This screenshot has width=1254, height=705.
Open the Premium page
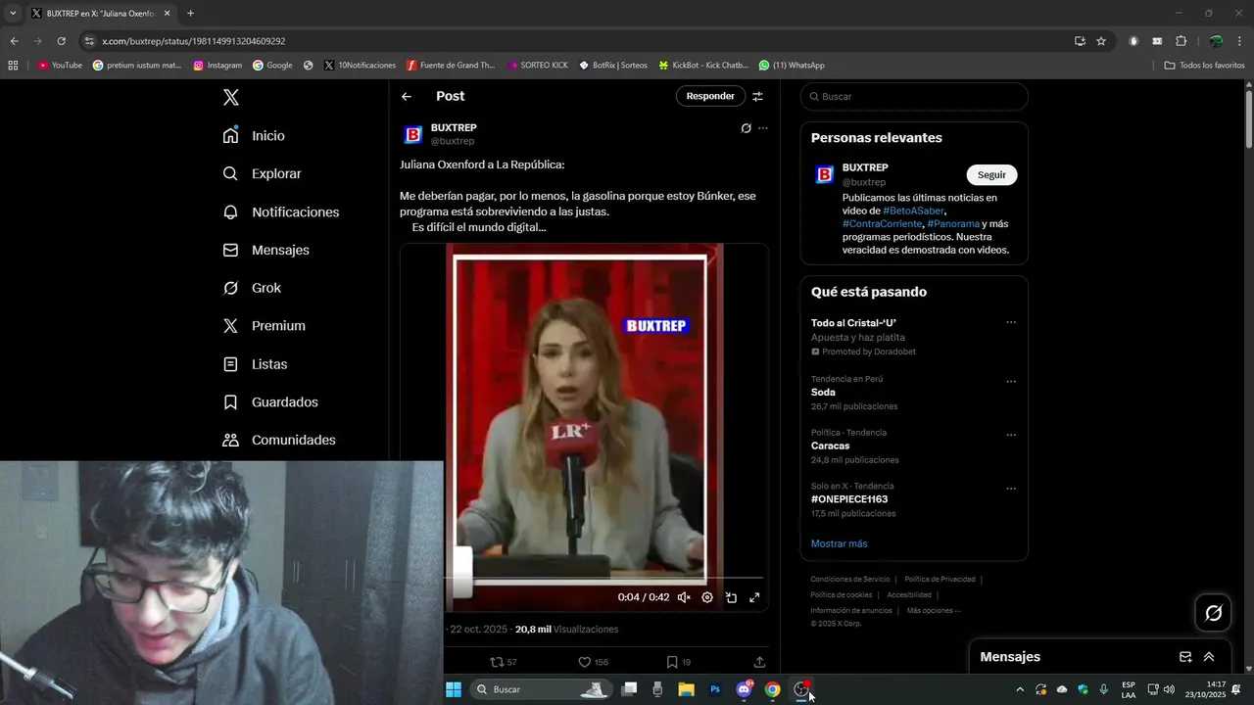(264, 325)
